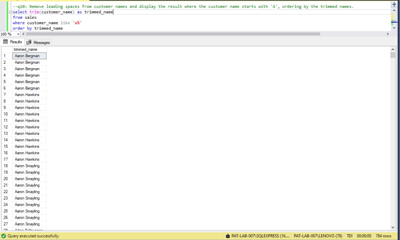Switch to the Results tab
Viewport: 400px width, 240px height.
13,42
